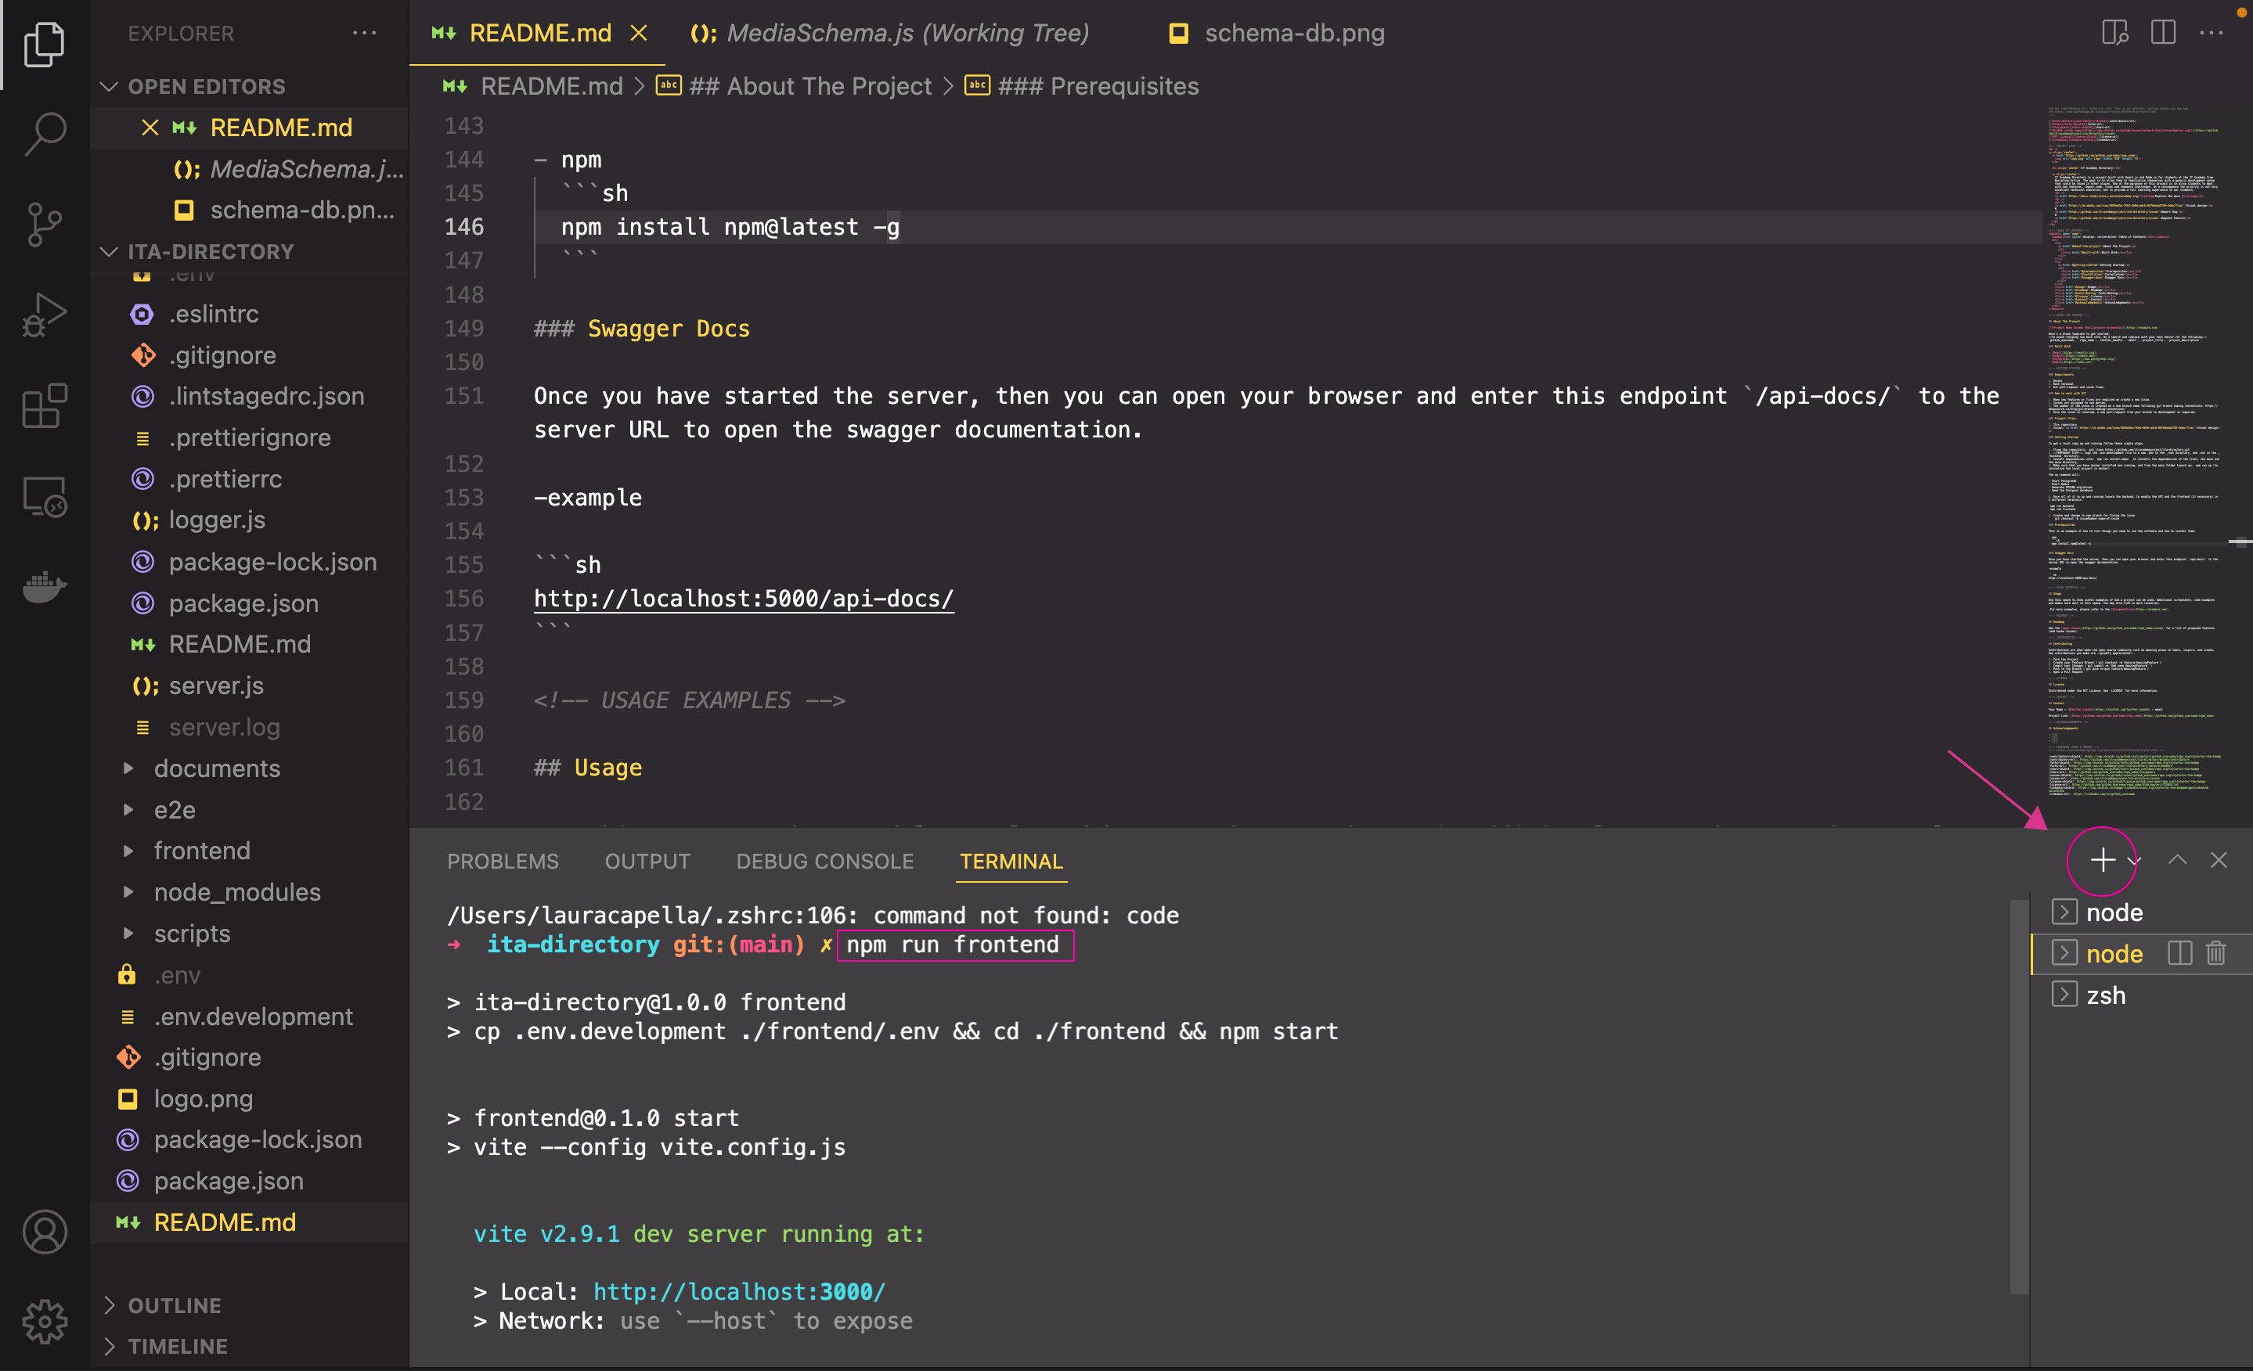Open the Remote Explorer view
The width and height of the screenshot is (2253, 1371).
pyautogui.click(x=44, y=496)
